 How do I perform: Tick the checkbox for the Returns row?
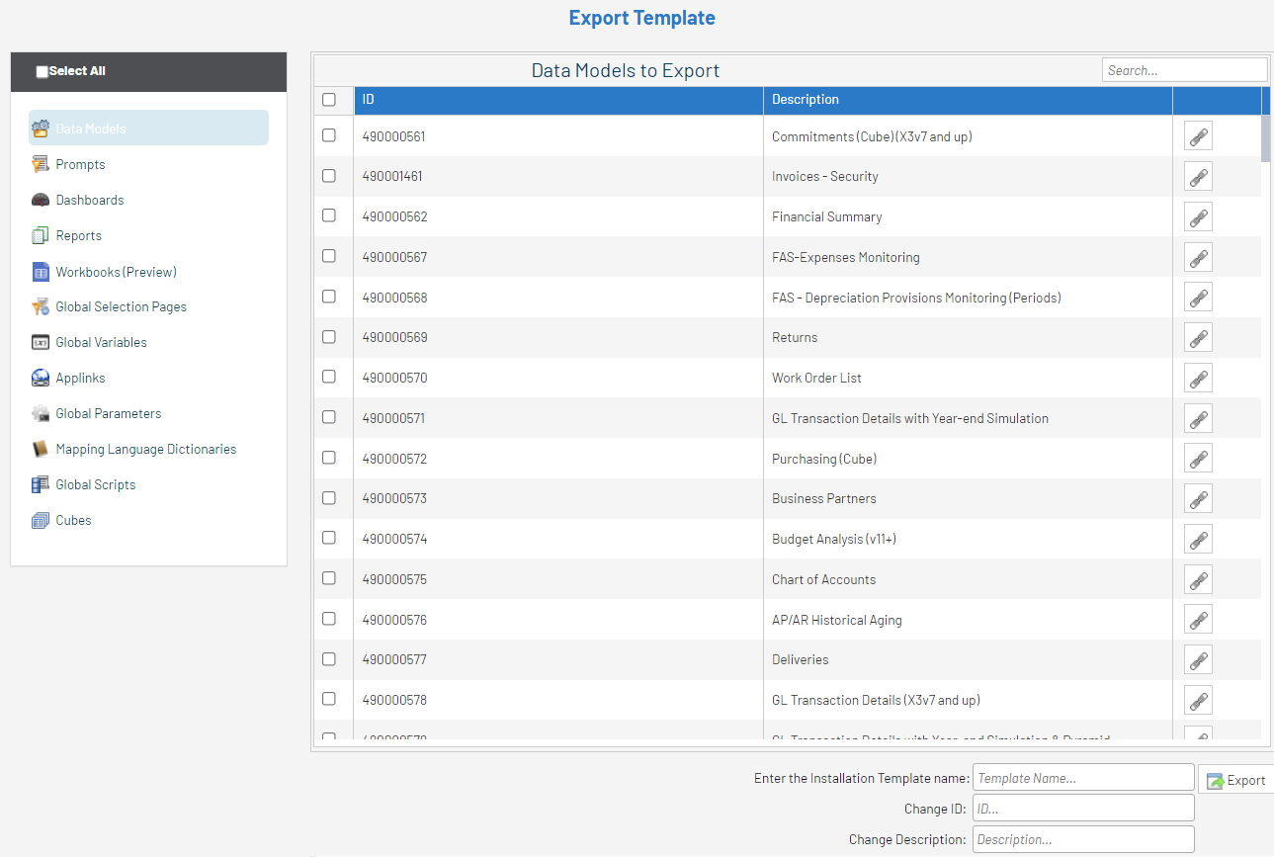[329, 337]
